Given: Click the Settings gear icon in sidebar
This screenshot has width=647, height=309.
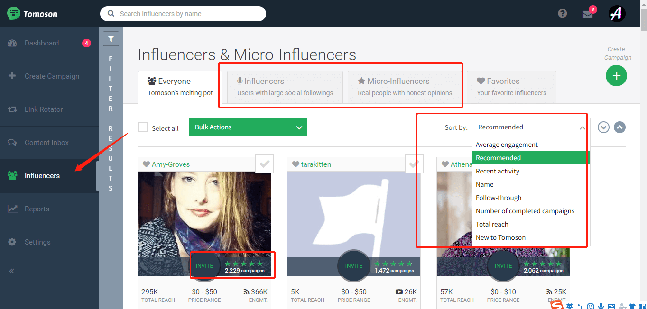Looking at the screenshot, I should (12, 242).
